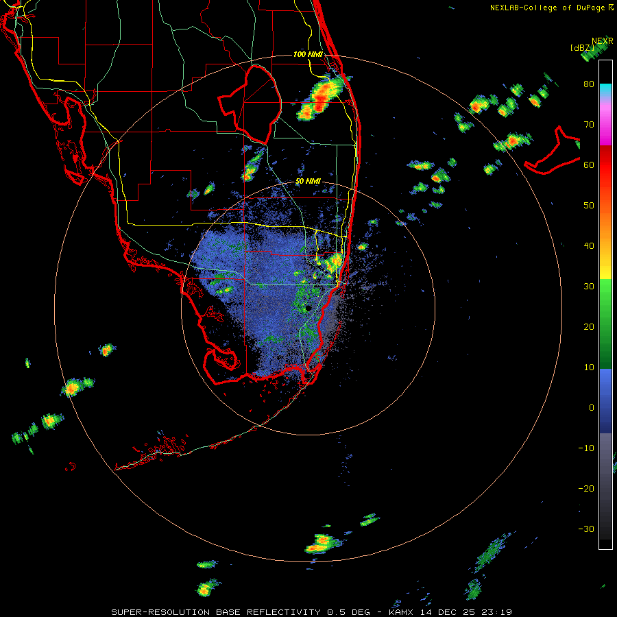The image size is (617, 617).
Task: Select the 60 dBZ scale value
Action: [589, 165]
